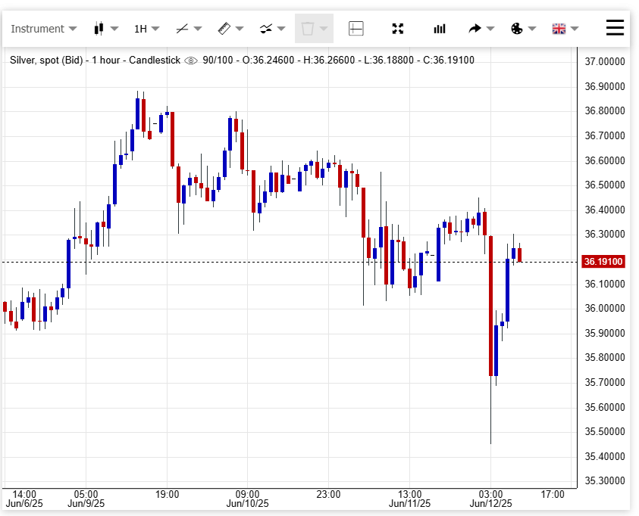This screenshot has width=639, height=516.
Task: Open the Instrument selector dropdown
Action: pos(43,29)
